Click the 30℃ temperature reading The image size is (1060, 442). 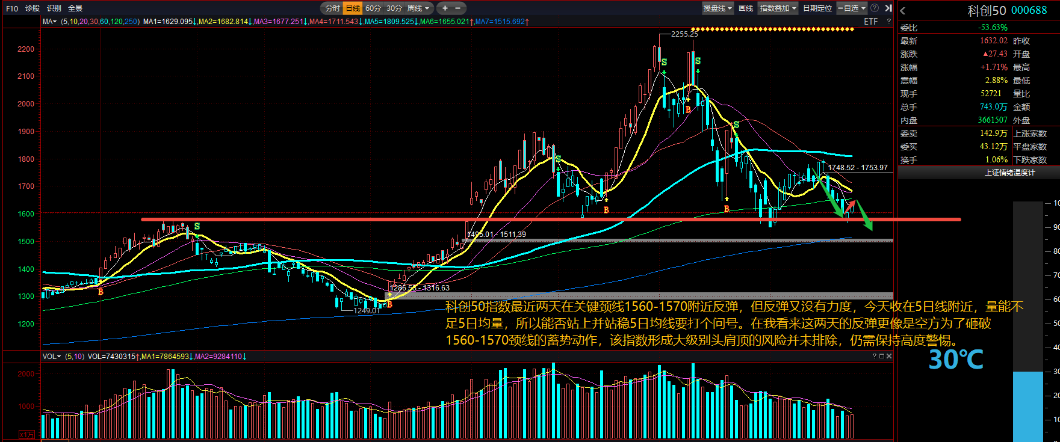coord(956,360)
